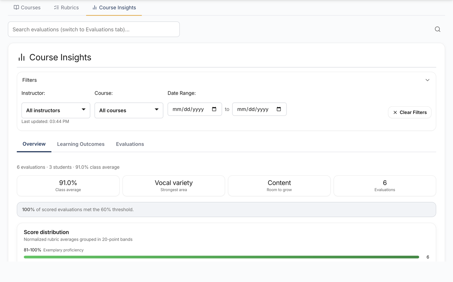453x282 pixels.
Task: Click the Content Room to grow card
Action: point(279,186)
